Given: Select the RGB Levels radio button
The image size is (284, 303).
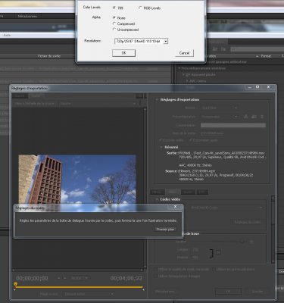Looking at the screenshot, I should pyautogui.click(x=140, y=8).
